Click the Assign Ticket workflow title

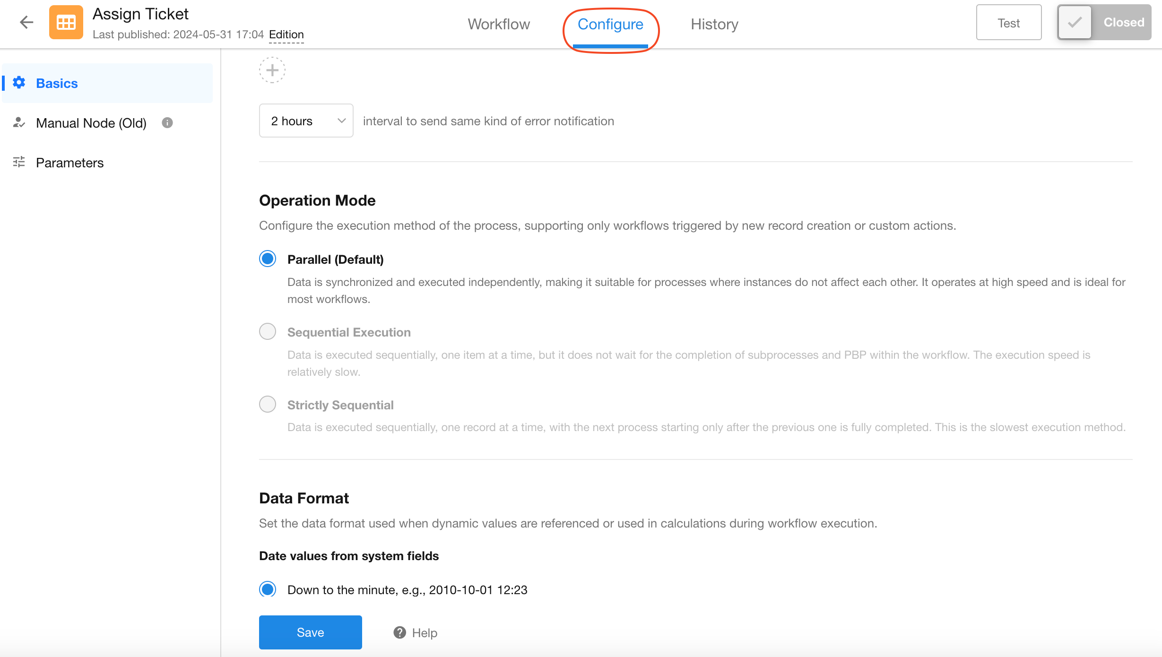point(140,14)
